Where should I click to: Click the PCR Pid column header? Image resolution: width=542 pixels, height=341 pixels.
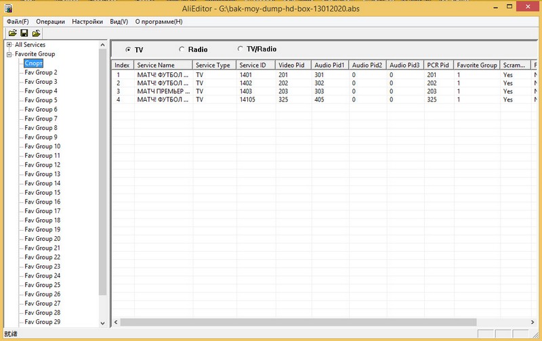coord(438,65)
